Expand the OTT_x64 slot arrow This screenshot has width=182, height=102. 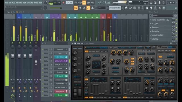tap(150, 24)
